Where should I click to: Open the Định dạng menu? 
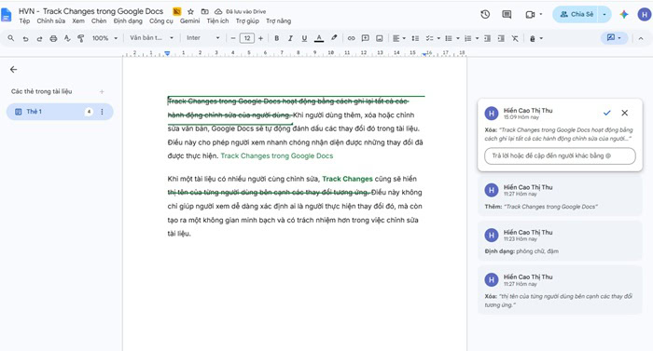click(x=128, y=21)
